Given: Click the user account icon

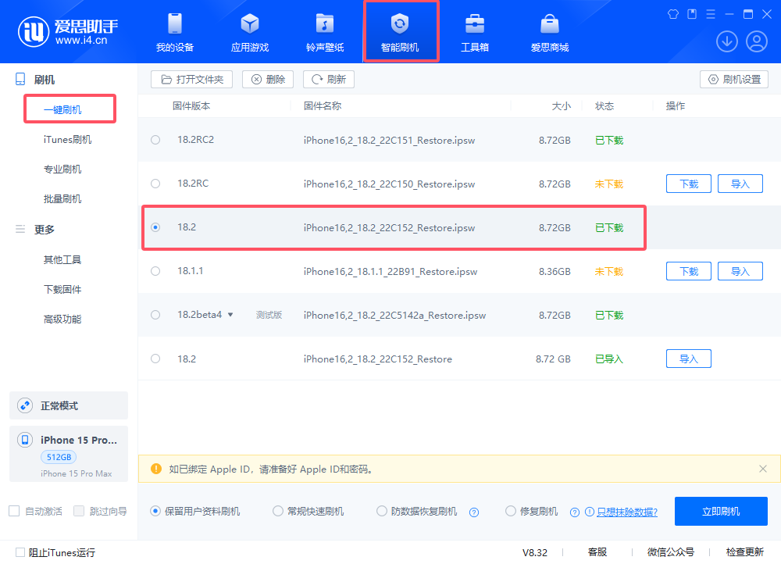Looking at the screenshot, I should pyautogui.click(x=756, y=41).
